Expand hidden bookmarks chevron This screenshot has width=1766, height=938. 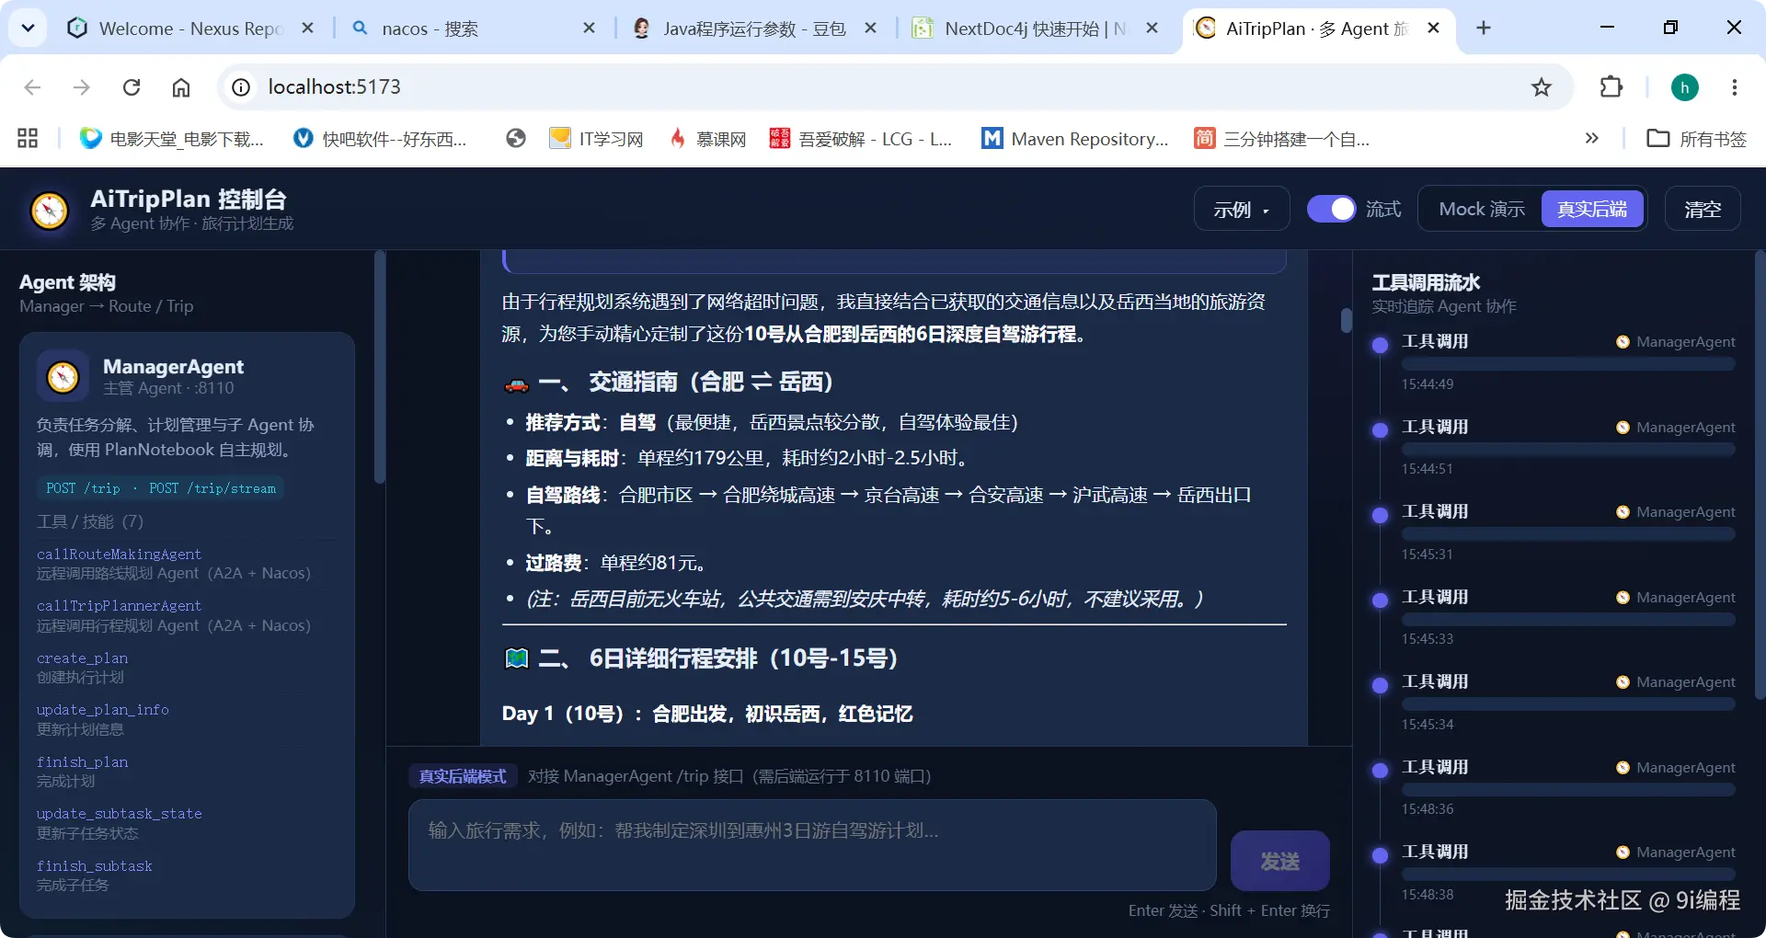tap(1592, 139)
